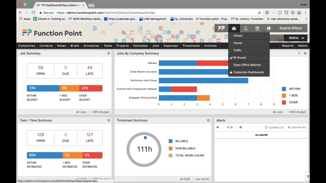Click the info icon beside Sophia Wilson
The height and width of the screenshot is (183, 326).
(269, 28)
